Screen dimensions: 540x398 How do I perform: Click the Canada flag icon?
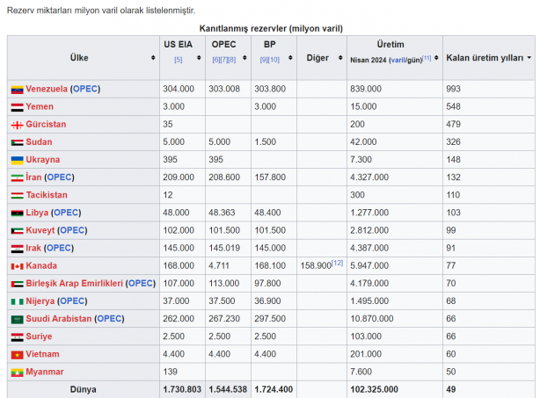(x=17, y=266)
